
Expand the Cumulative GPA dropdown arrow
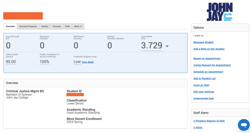(x=167, y=46)
